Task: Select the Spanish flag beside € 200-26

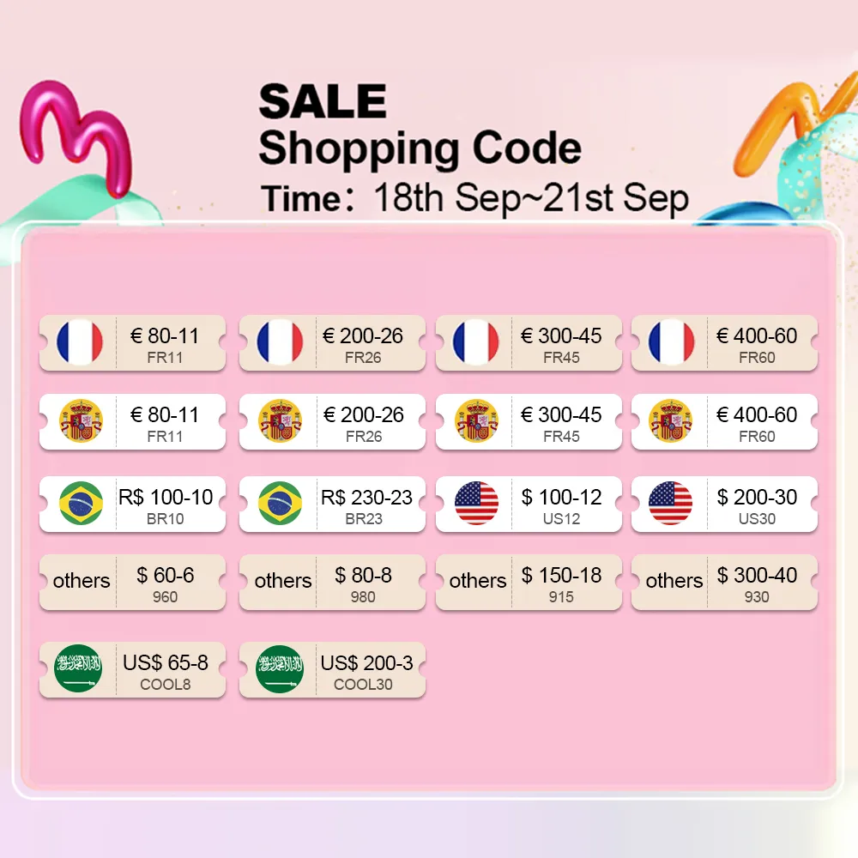Action: [x=280, y=420]
